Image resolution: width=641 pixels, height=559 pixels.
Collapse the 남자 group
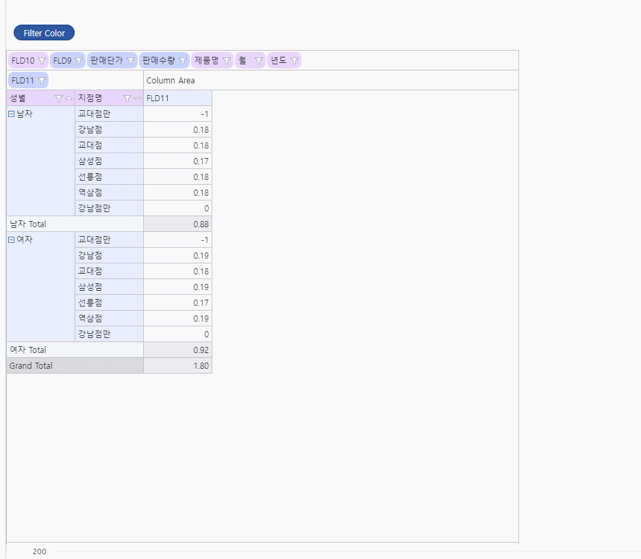12,114
